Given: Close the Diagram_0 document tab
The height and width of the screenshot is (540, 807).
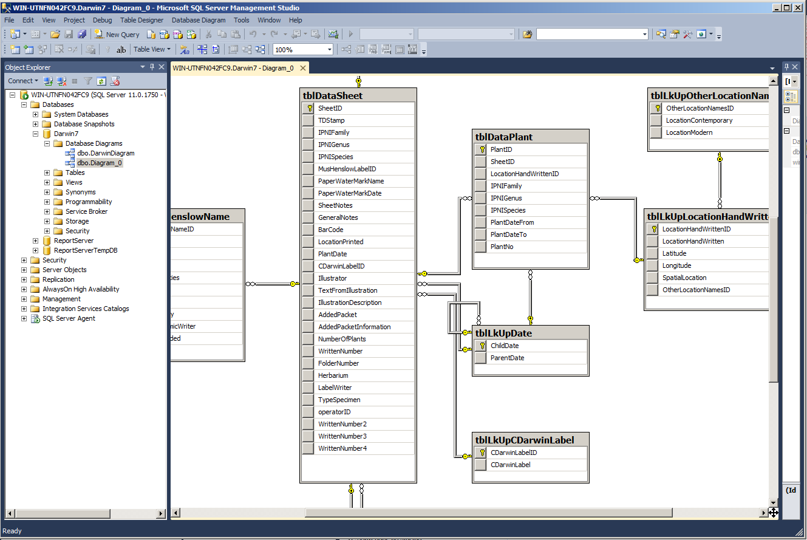Looking at the screenshot, I should pyautogui.click(x=303, y=68).
